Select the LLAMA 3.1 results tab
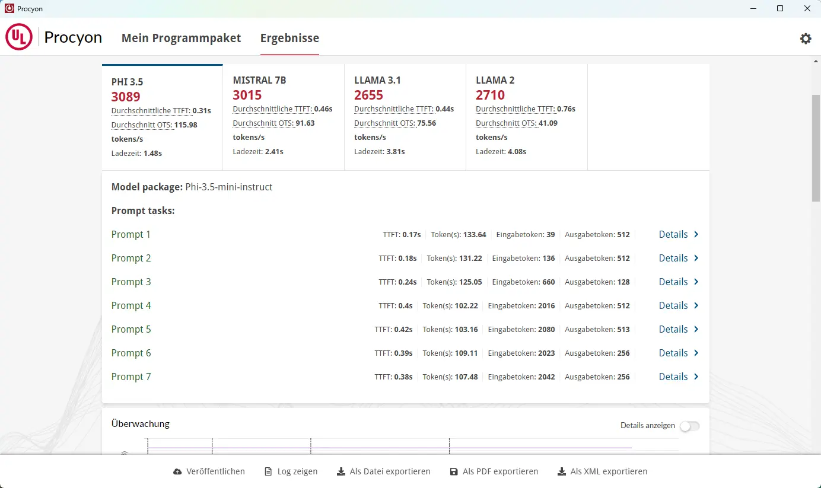 (x=405, y=117)
